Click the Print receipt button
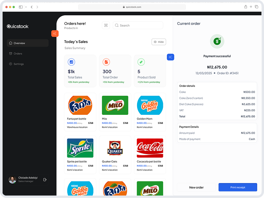This screenshot has width=264, height=198. tap(238, 187)
